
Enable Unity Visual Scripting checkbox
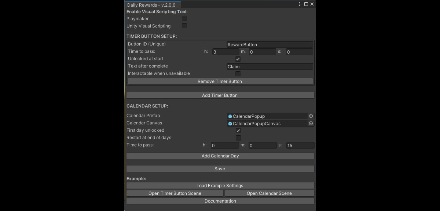tap(184, 26)
